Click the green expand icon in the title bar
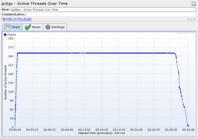 click(x=194, y=4)
